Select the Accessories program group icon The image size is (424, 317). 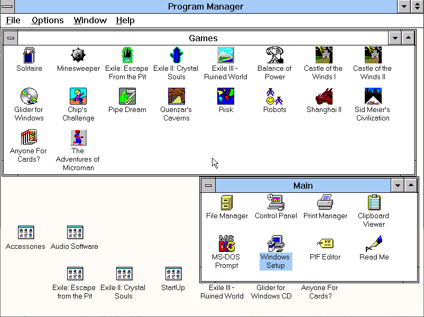tap(26, 232)
